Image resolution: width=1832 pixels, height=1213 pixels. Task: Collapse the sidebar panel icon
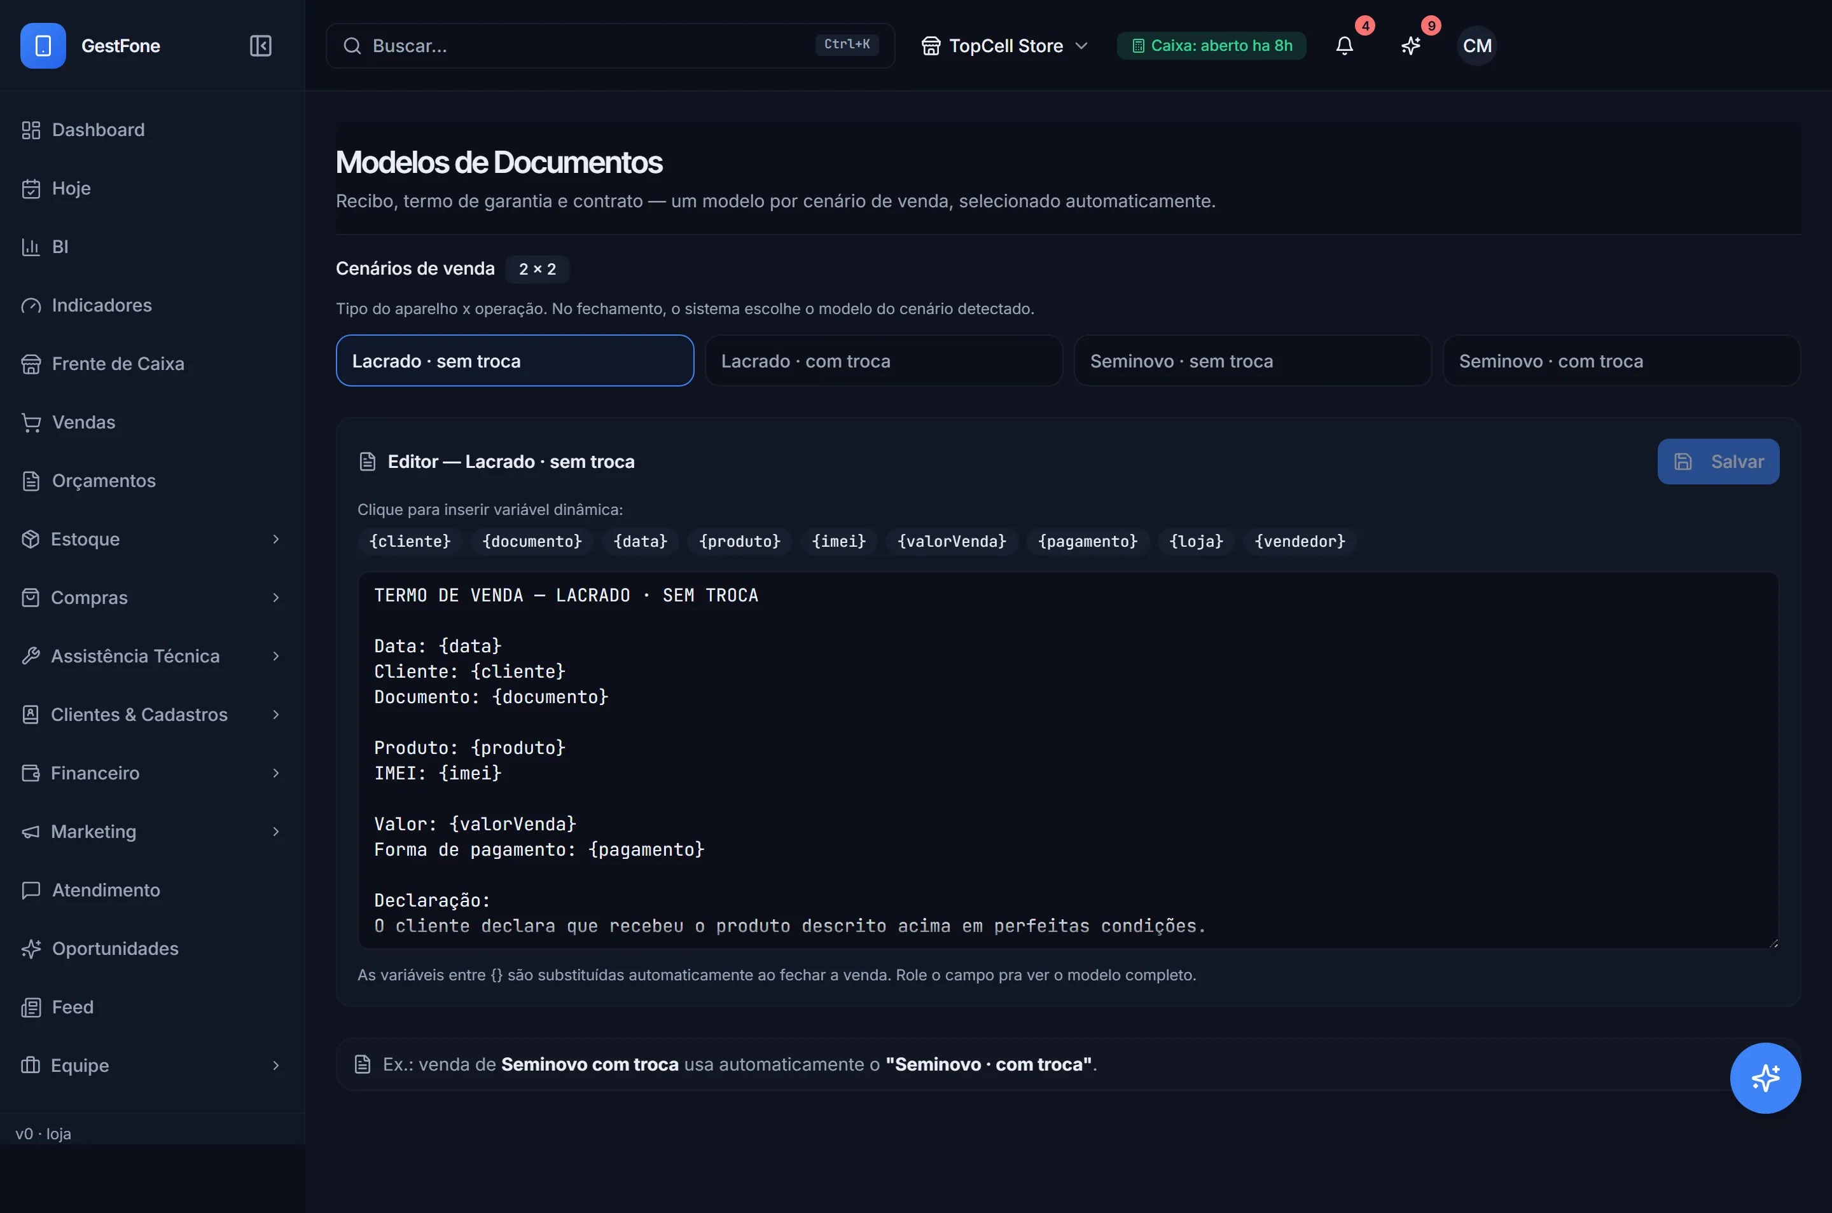[x=261, y=46]
